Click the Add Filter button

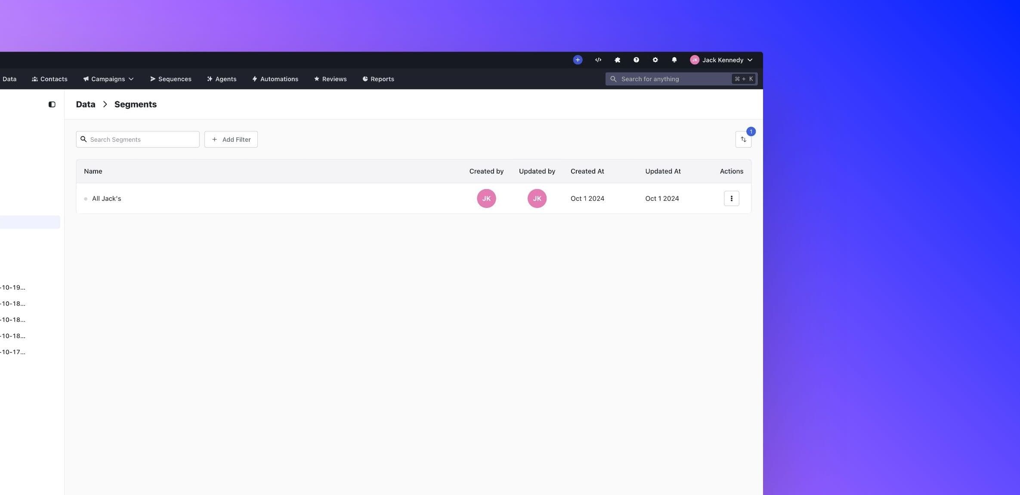231,139
